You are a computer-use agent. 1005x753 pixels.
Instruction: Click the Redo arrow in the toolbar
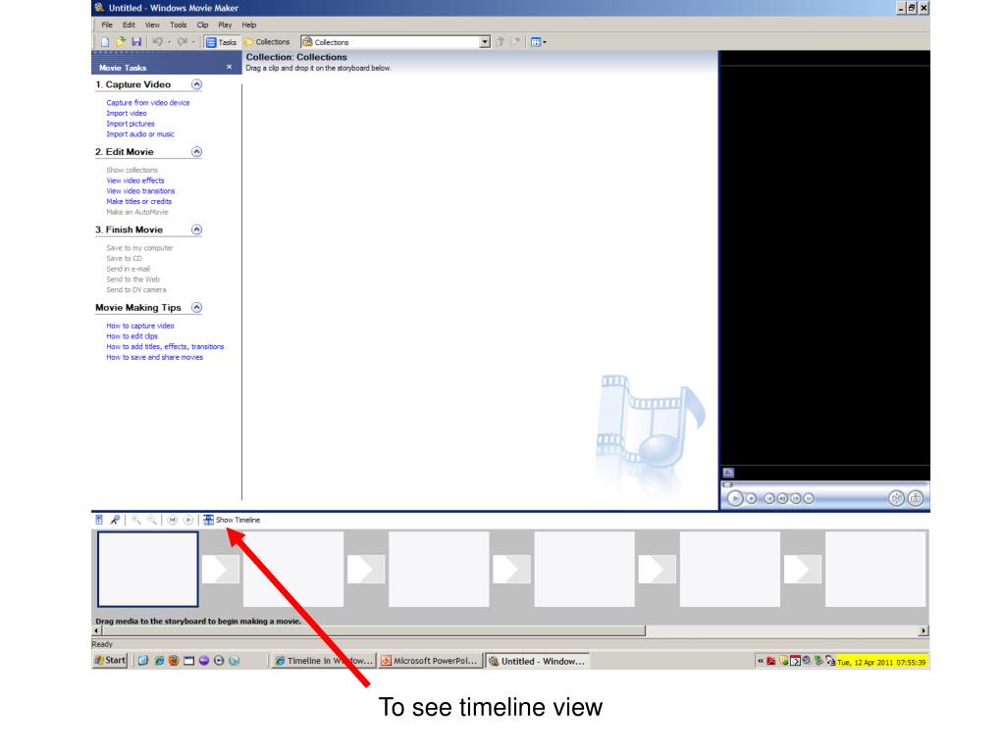click(182, 41)
